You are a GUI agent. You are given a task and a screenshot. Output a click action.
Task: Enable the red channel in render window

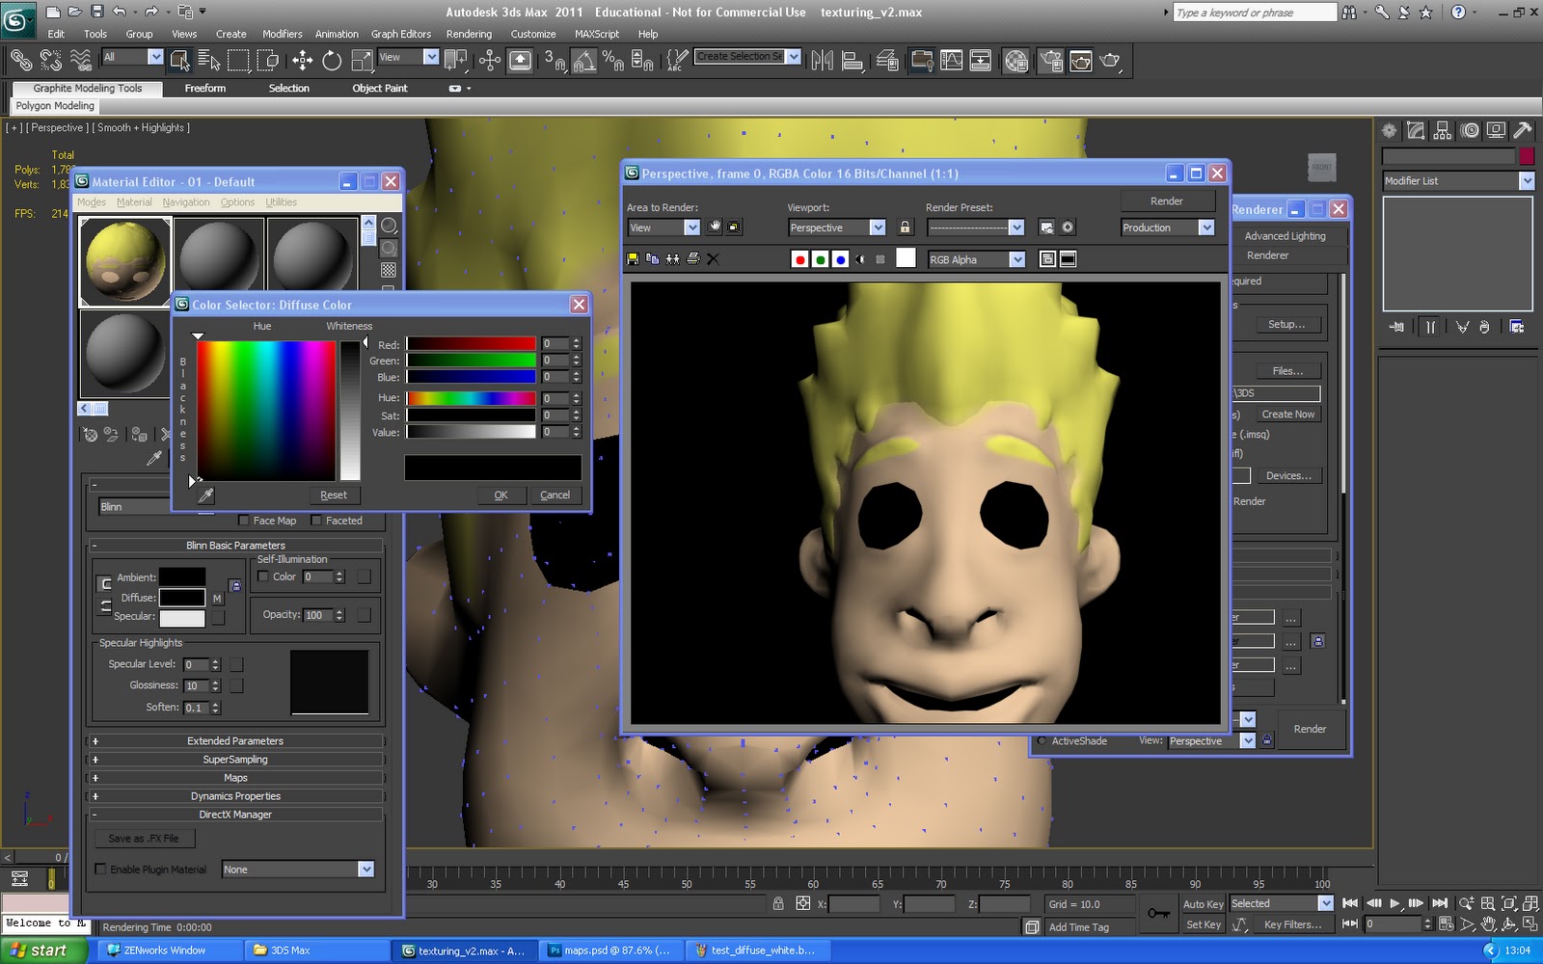coord(799,259)
